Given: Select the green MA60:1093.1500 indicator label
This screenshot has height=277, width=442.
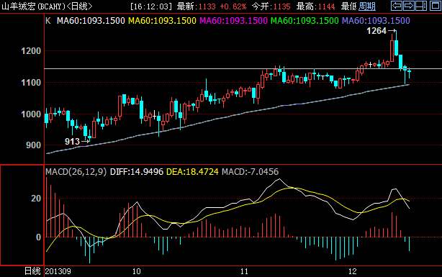Looking at the screenshot, I should point(305,21).
